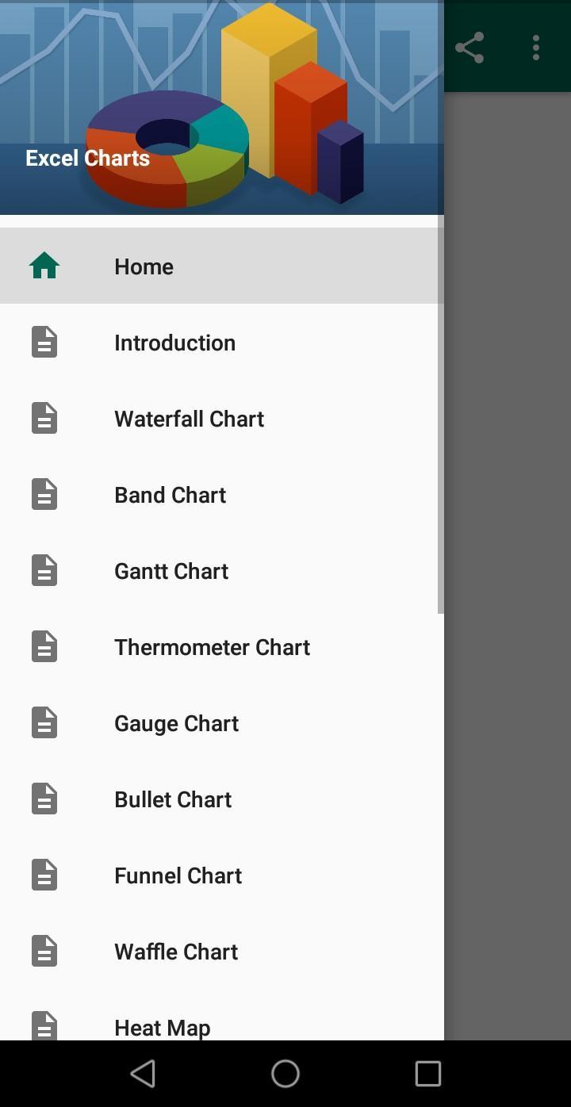Viewport: 571px width, 1107px height.
Task: Click the document icon beside Funnel Chart
Action: coord(44,875)
